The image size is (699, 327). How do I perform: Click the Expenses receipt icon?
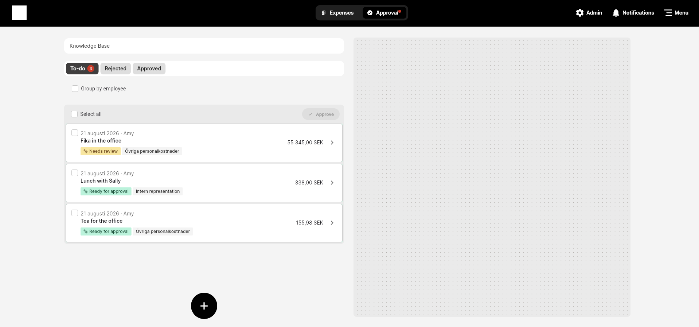tap(323, 13)
